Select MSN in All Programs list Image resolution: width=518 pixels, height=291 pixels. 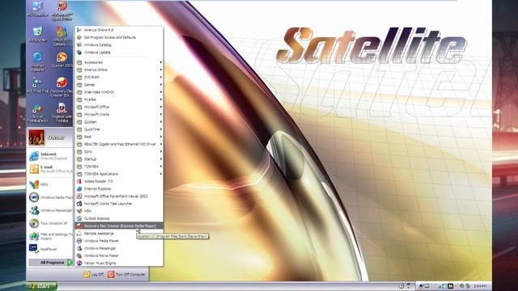coord(119,211)
